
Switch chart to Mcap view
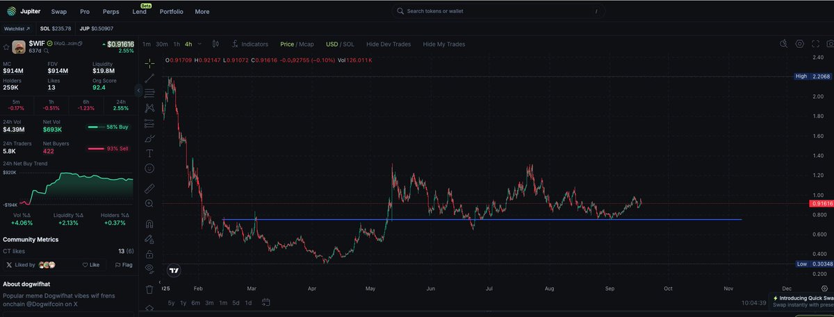click(x=306, y=44)
